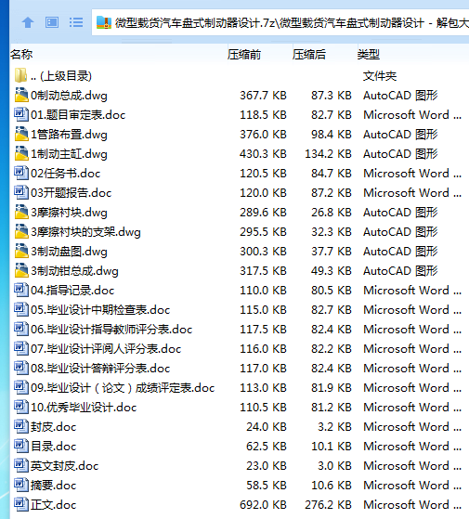Image resolution: width=469 pixels, height=519 pixels.
Task: Sort by the 压缩前 column header
Action: tap(244, 54)
